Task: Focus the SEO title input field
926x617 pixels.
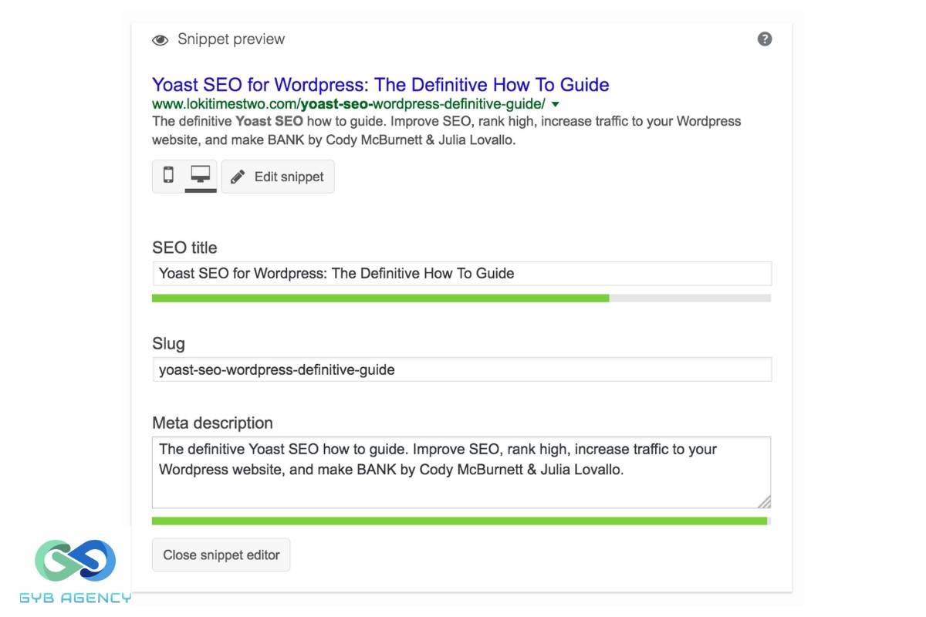Action: pos(461,273)
